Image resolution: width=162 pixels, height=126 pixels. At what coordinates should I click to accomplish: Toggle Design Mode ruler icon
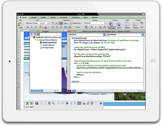pyautogui.click(x=79, y=103)
